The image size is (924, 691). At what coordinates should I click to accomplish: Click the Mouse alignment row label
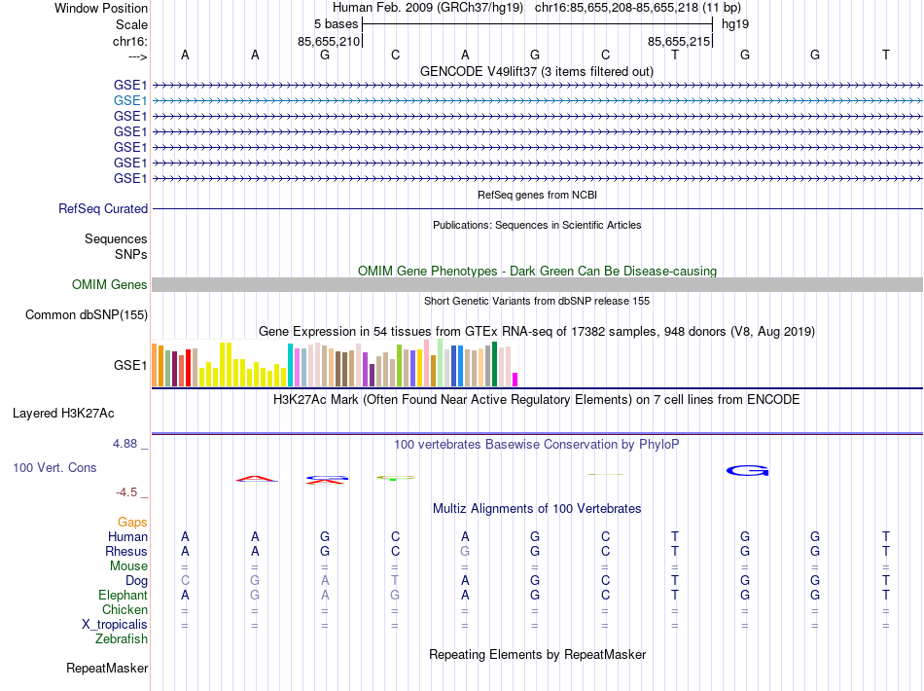point(128,566)
